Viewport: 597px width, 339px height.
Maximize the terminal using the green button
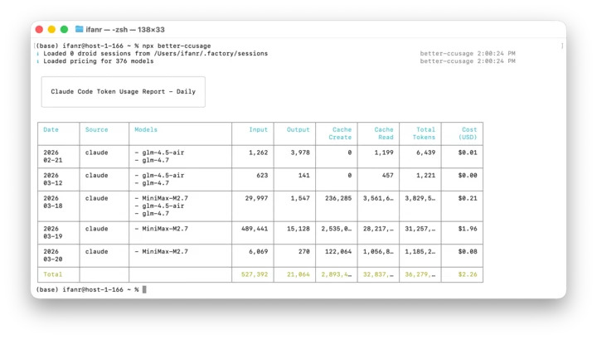(x=64, y=29)
